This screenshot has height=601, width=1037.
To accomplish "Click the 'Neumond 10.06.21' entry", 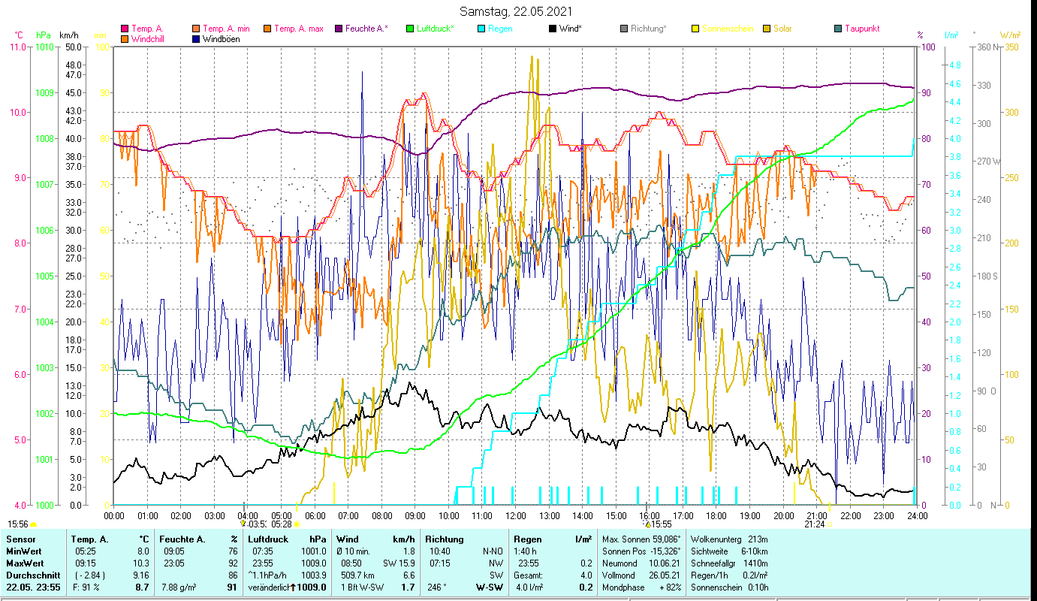I will click(x=641, y=563).
